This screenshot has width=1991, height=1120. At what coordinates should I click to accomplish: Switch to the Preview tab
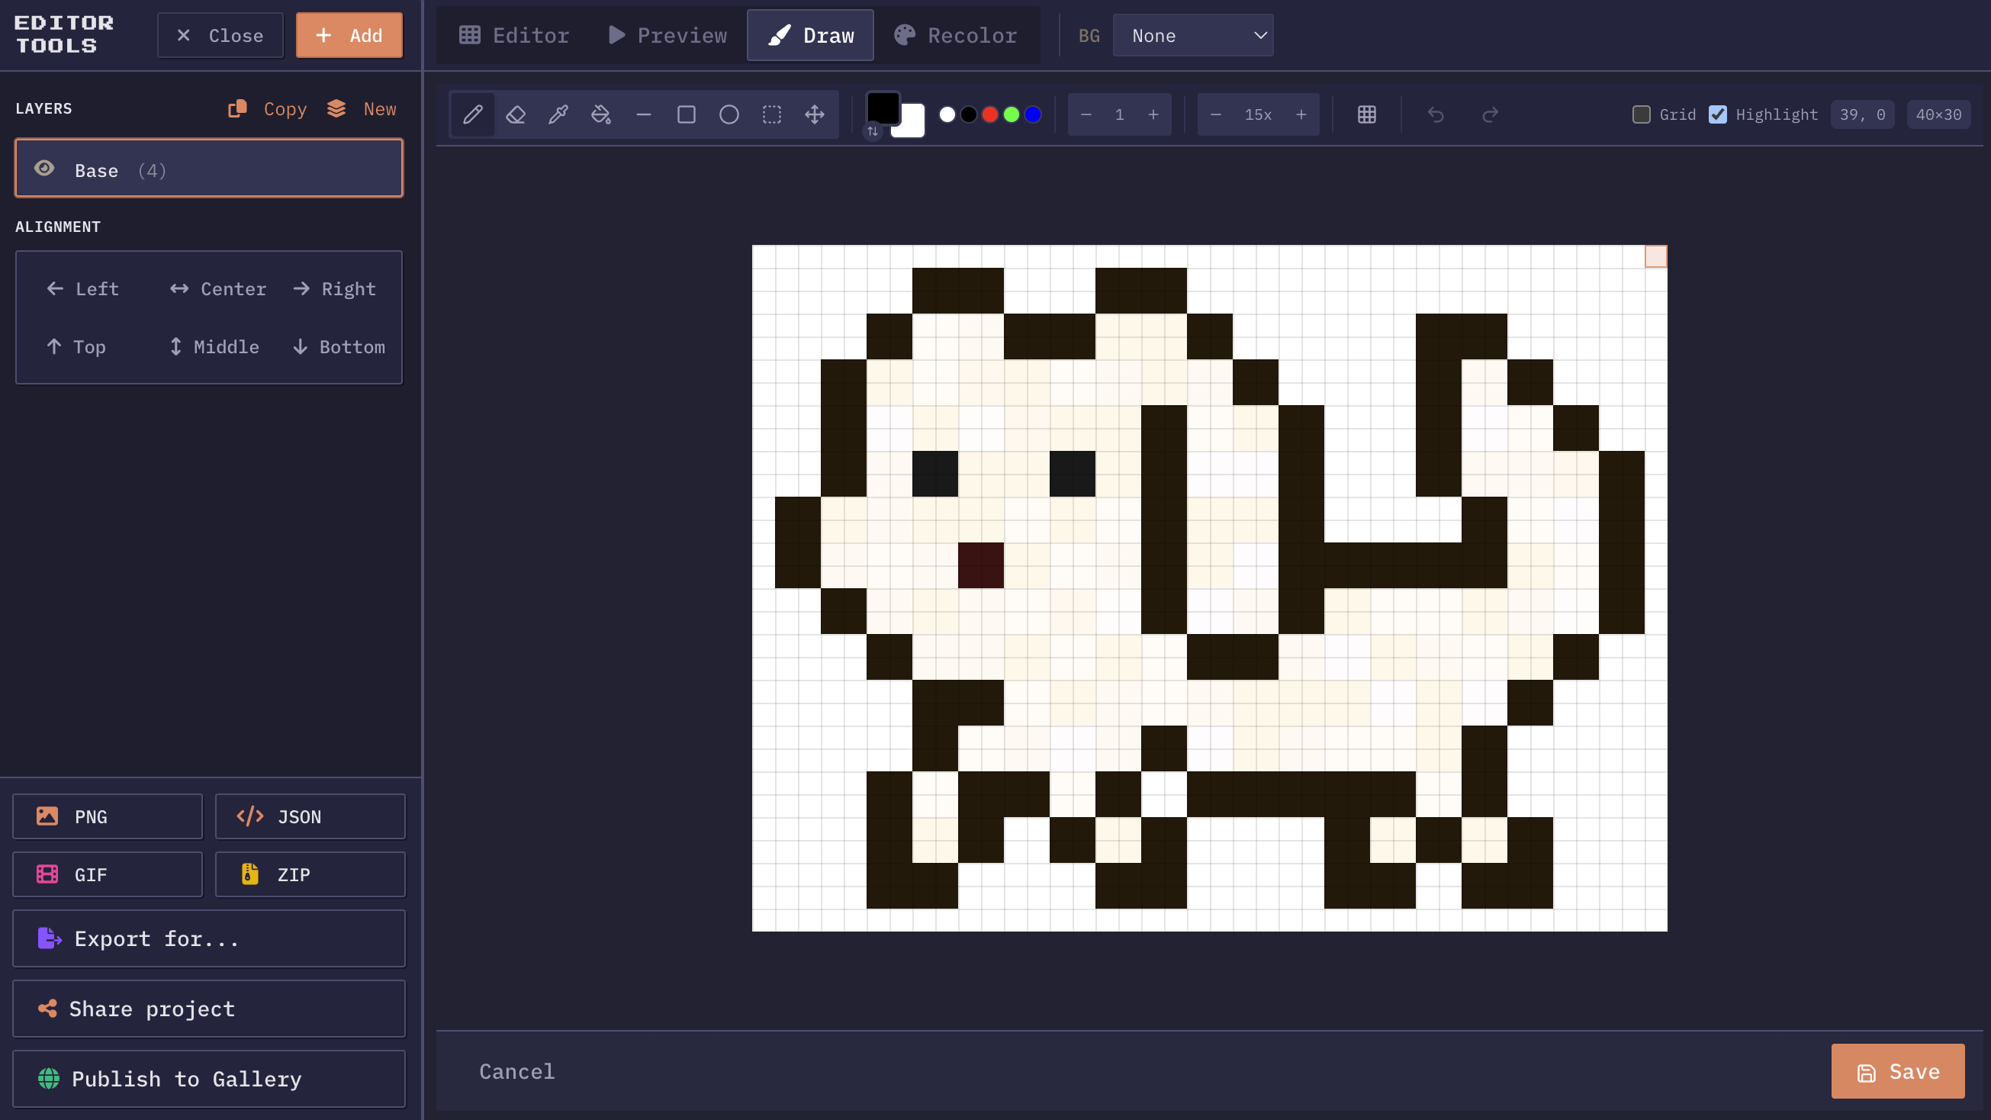(x=667, y=36)
